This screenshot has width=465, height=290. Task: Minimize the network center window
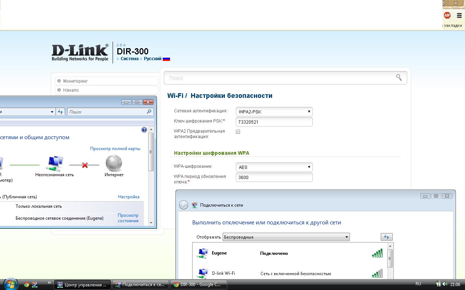pyautogui.click(x=126, y=102)
